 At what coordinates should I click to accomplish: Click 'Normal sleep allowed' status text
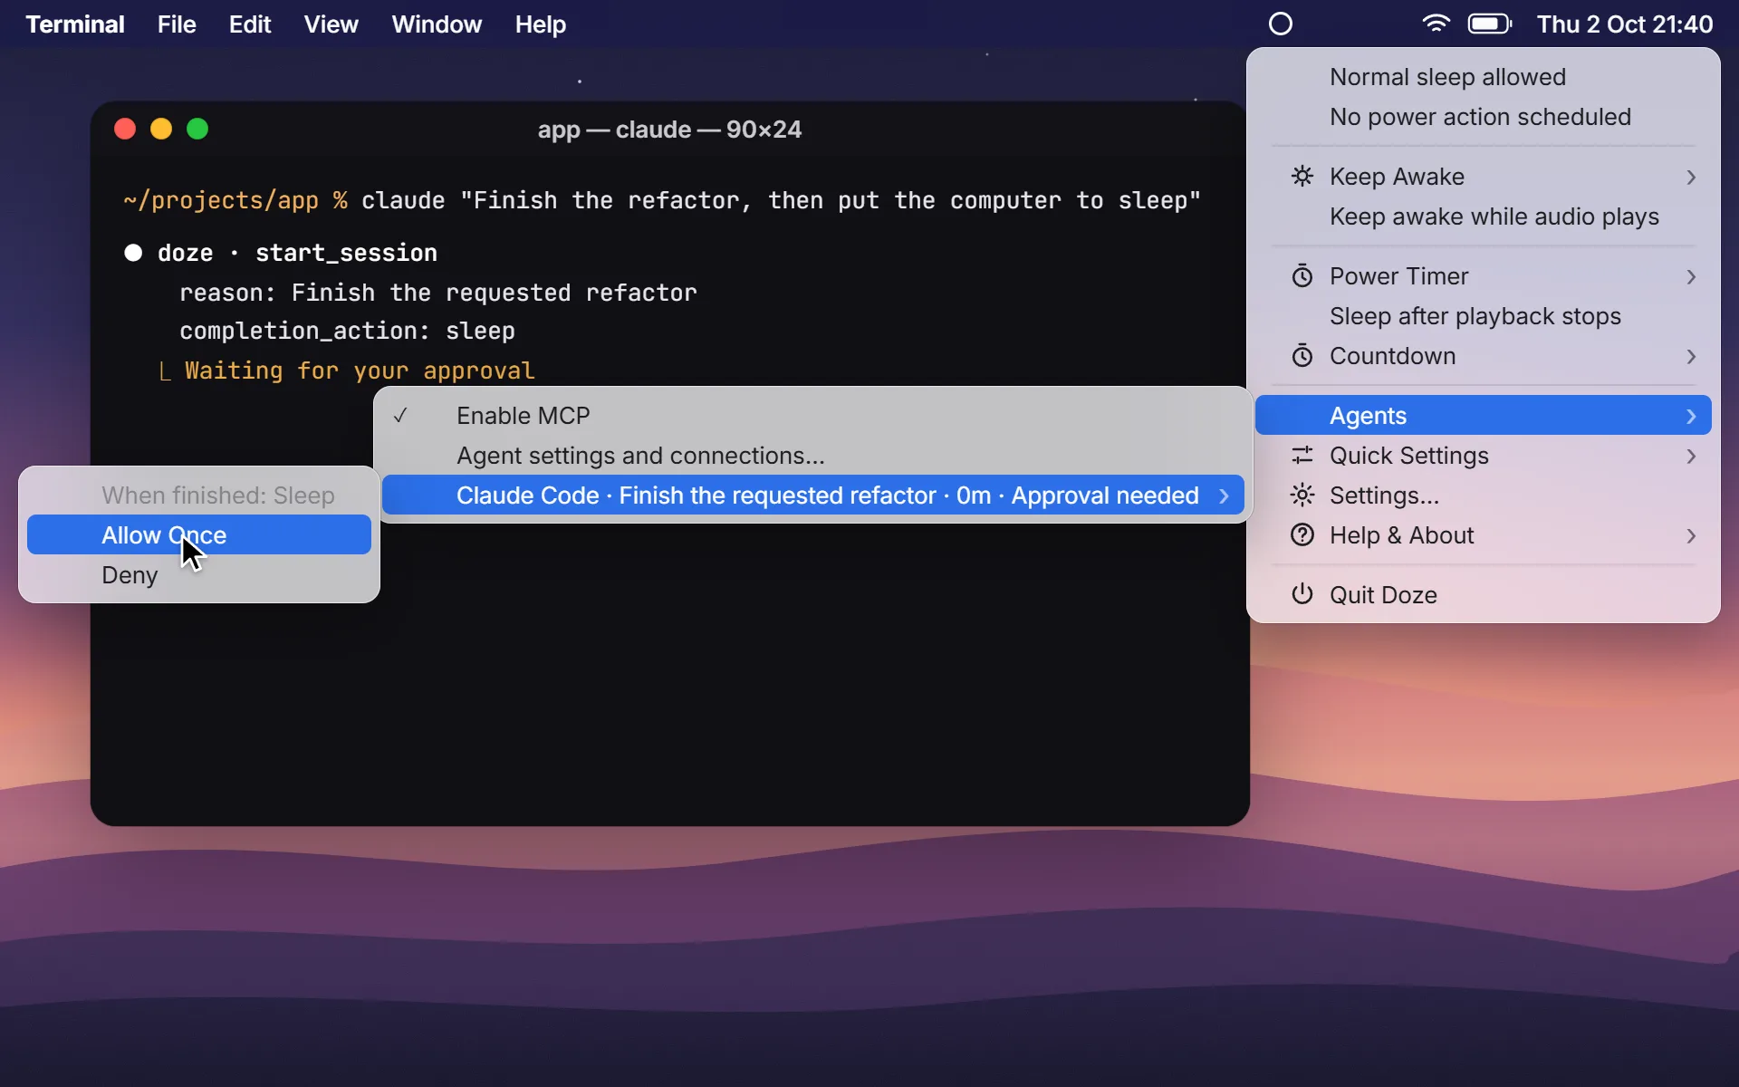(1447, 77)
